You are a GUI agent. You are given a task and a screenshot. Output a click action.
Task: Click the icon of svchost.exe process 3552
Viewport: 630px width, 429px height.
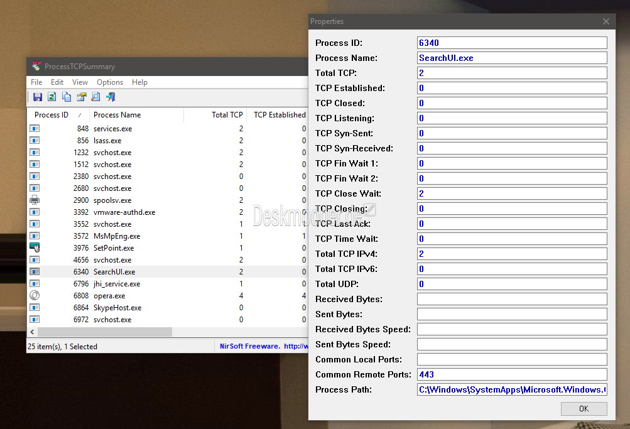[x=35, y=224]
